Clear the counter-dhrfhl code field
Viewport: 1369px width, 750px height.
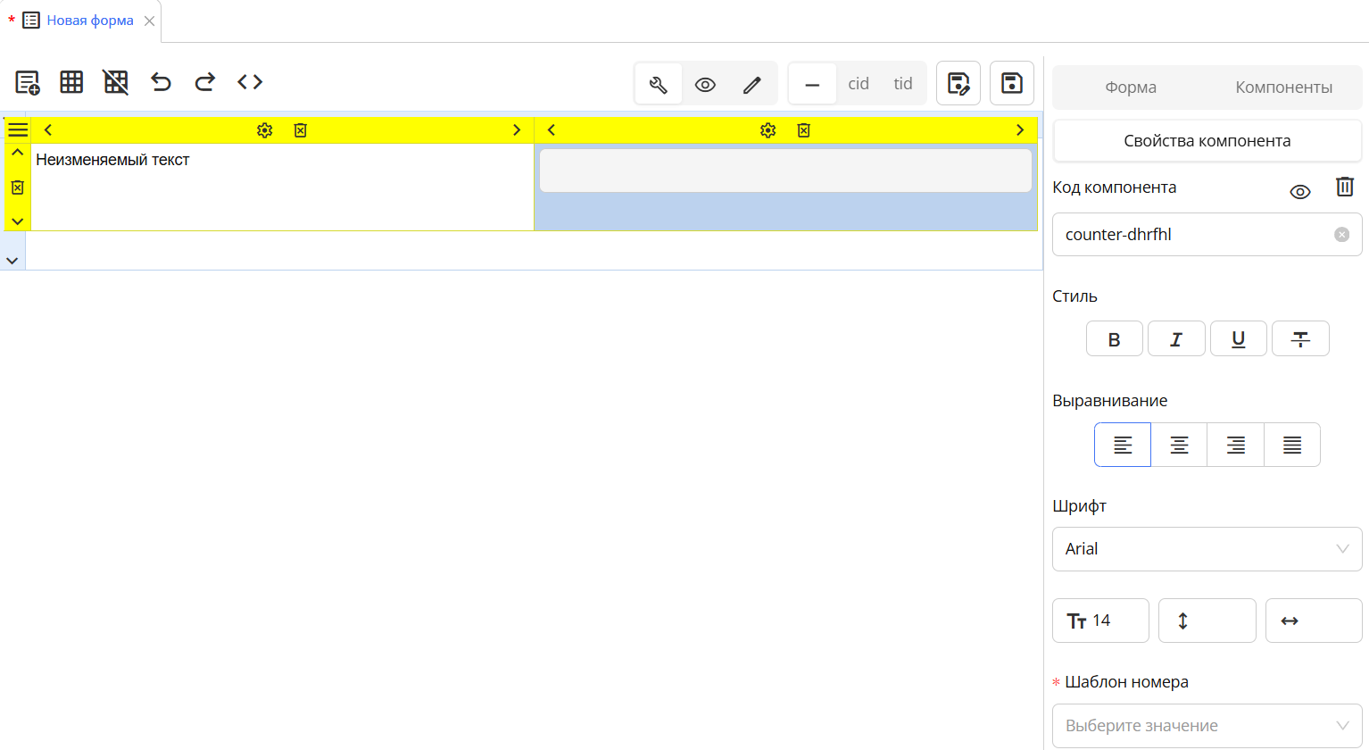(x=1341, y=235)
